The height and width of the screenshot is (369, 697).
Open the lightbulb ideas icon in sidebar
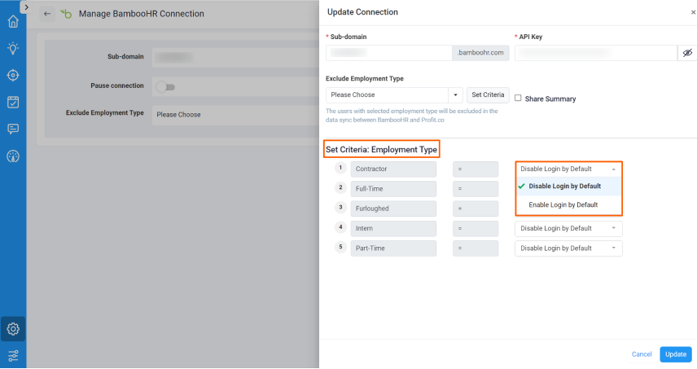[13, 48]
